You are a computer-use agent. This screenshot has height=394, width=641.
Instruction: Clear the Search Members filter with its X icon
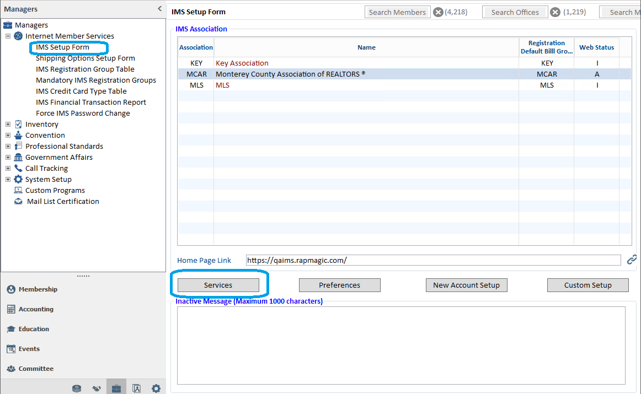438,12
